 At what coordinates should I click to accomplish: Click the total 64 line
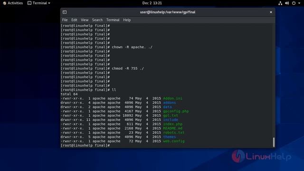pos(69,94)
